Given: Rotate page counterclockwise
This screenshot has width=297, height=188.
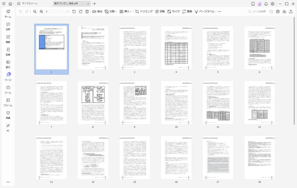Looking at the screenshot, I should pos(74,11).
